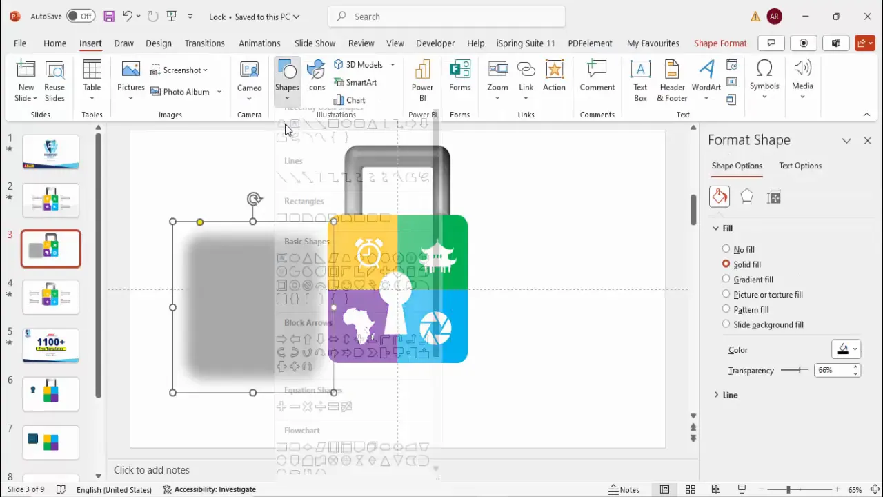
Task: Expand the Line section
Action: (716, 395)
